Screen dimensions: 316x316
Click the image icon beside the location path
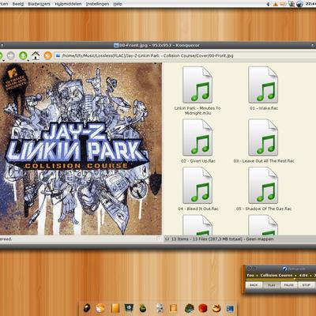[58, 55]
